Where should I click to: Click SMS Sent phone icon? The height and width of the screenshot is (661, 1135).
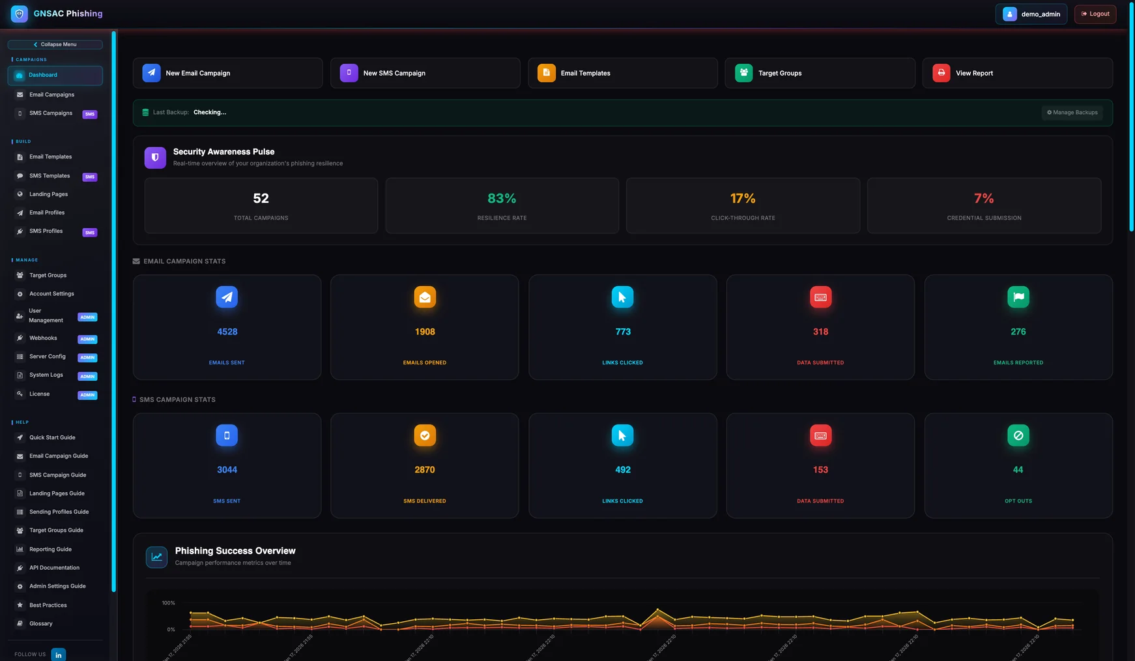227,435
